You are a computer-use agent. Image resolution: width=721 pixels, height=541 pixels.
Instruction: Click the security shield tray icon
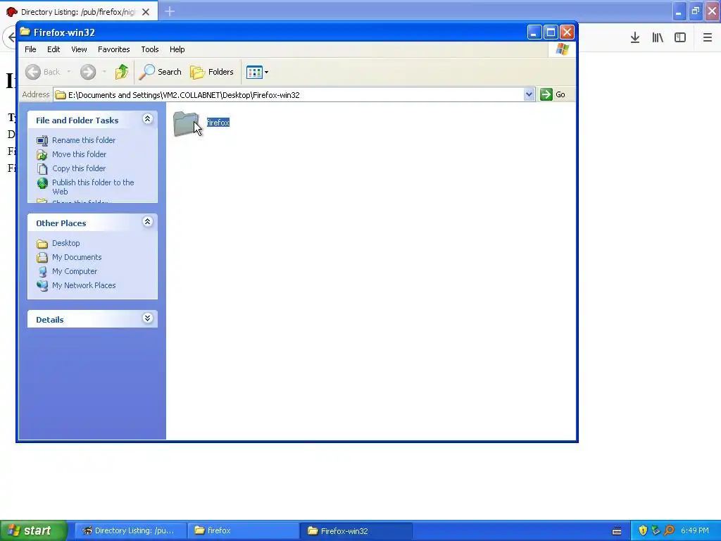[x=643, y=531]
